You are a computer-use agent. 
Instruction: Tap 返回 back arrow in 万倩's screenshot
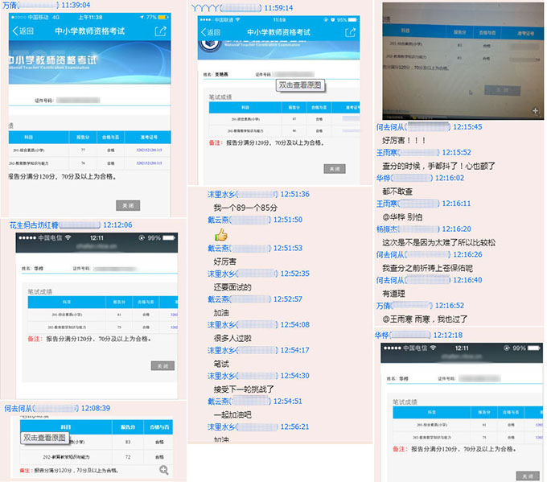coord(23,31)
